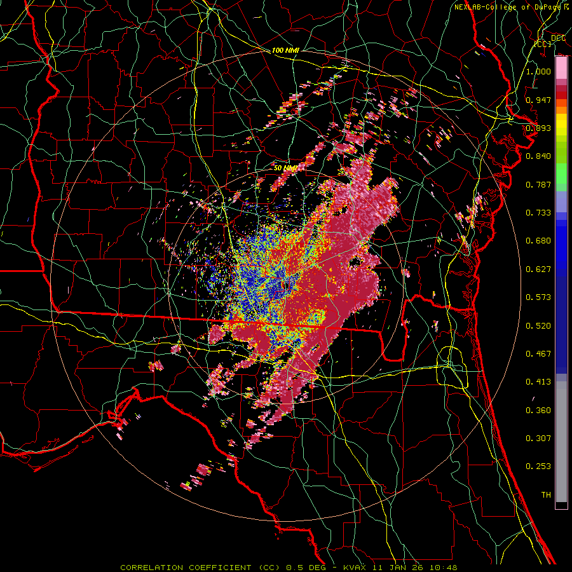Click the [CC] legend unit label
572x572 pixels.
(x=543, y=44)
